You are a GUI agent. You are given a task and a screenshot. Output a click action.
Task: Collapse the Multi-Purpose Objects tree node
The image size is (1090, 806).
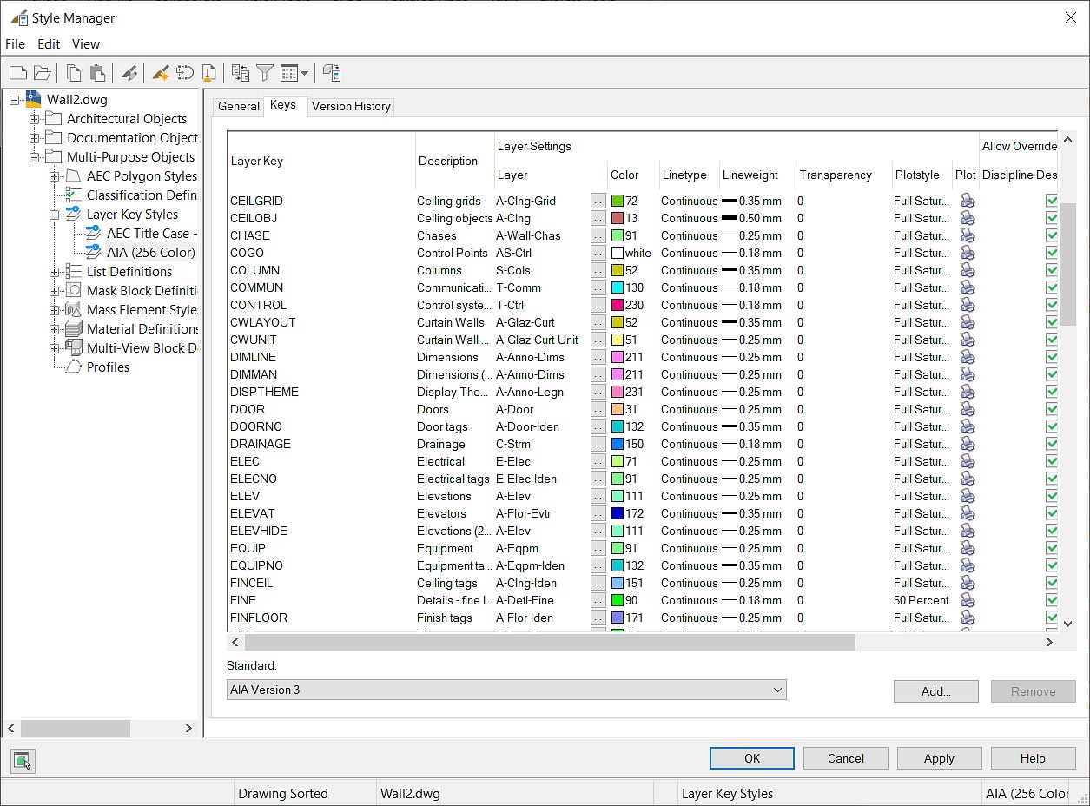click(35, 157)
